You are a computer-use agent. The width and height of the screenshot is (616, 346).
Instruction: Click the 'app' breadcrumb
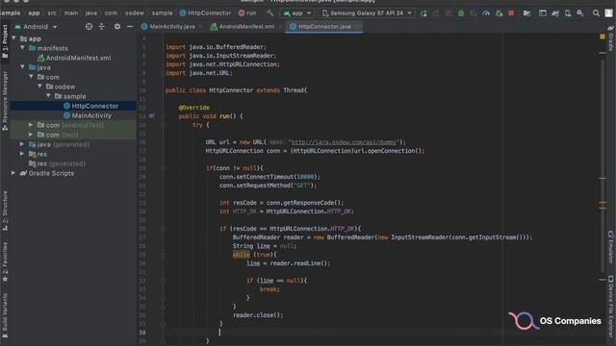34,12
